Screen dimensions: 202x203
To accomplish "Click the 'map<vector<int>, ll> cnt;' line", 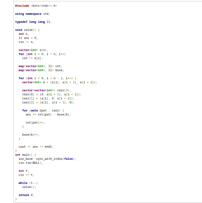I will tap(40, 66).
